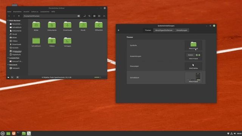Screen dimensions: 242x136
Task: Show places in the sidebar via status bar
Action: [8, 77]
